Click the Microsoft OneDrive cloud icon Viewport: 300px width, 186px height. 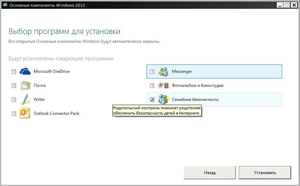coord(25,71)
